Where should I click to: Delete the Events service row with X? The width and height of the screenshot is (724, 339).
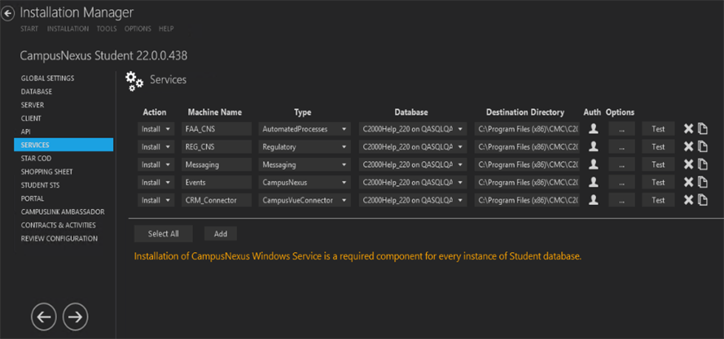pos(688,182)
